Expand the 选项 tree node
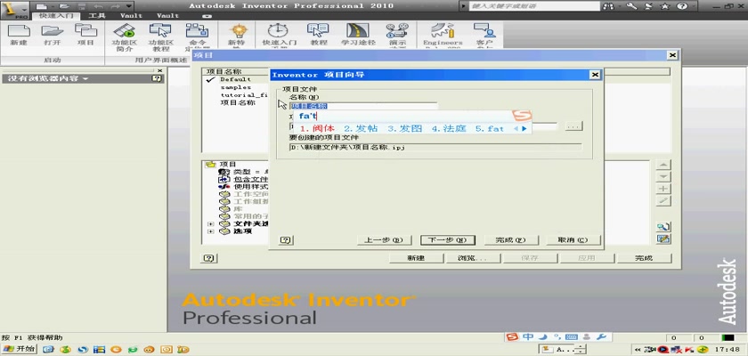The width and height of the screenshot is (748, 356). click(x=210, y=231)
